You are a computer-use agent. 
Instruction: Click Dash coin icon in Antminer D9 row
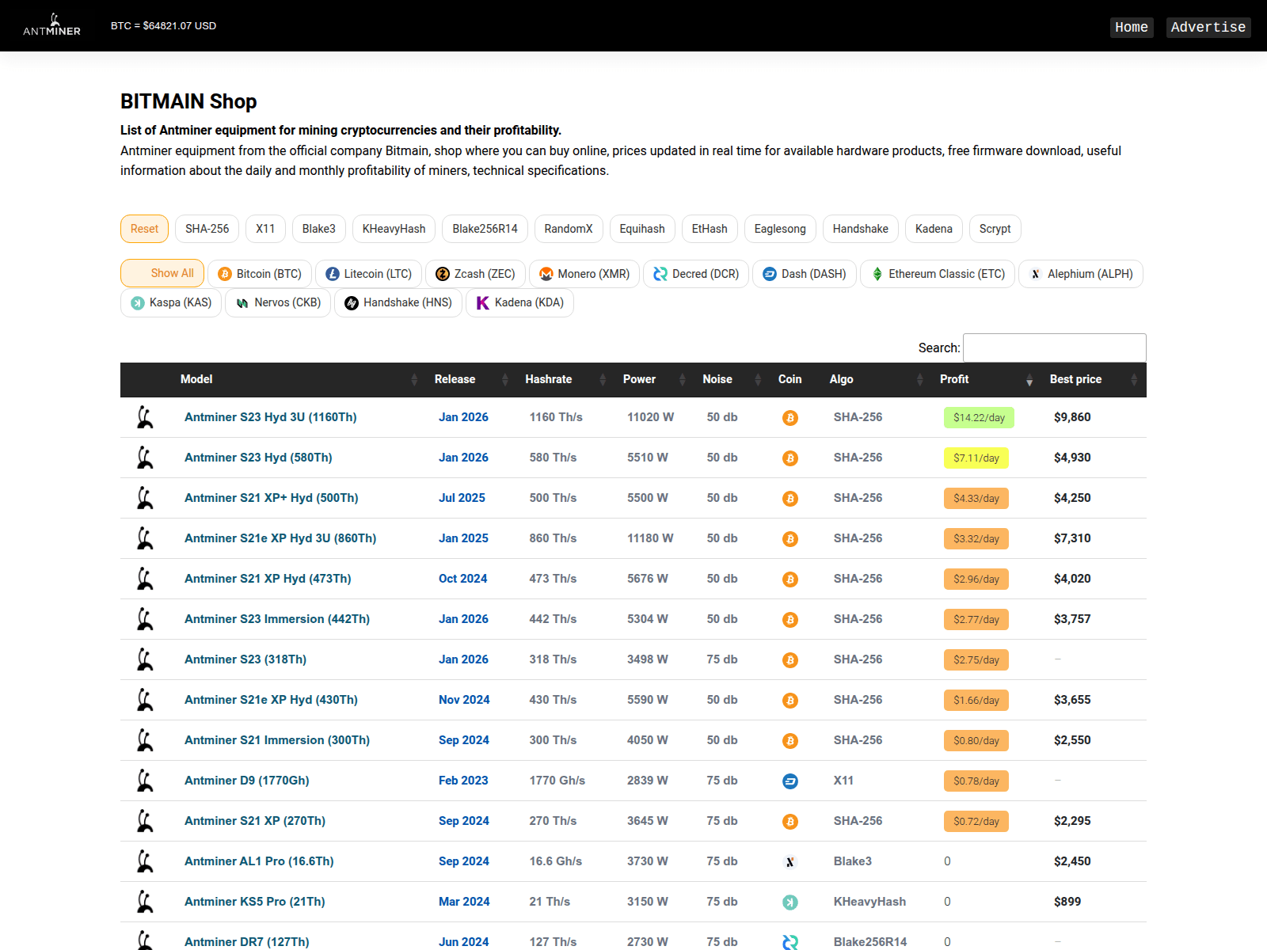click(x=790, y=781)
